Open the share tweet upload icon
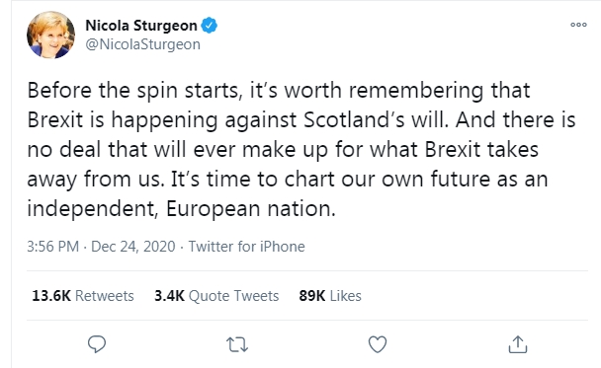601x368 pixels. [x=518, y=344]
